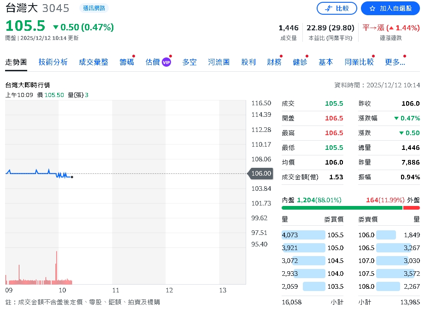Viewport: 425px width, 314px height.
Task: Open the 河流圖 tab
Action: pyautogui.click(x=218, y=62)
